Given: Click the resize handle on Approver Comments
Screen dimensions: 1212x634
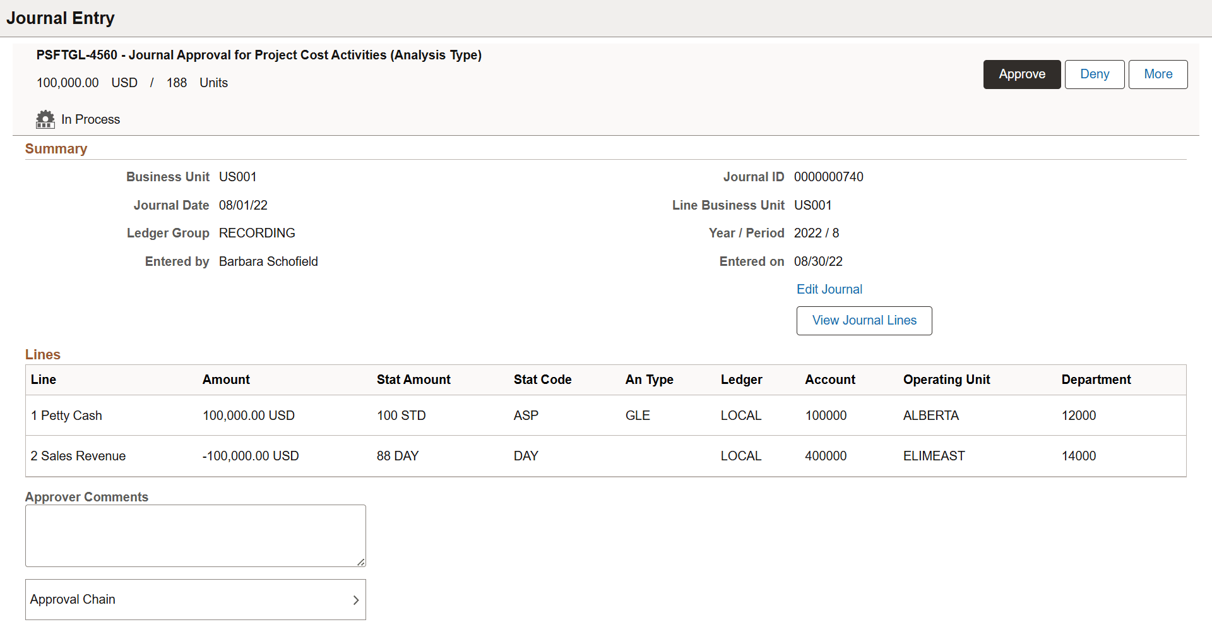Looking at the screenshot, I should click(360, 562).
